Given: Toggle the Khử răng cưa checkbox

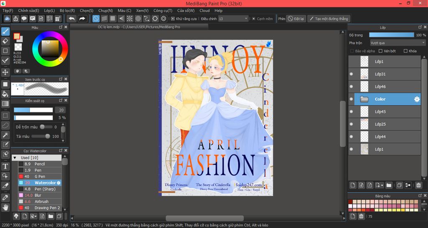Looking at the screenshot, I should 173,19.
